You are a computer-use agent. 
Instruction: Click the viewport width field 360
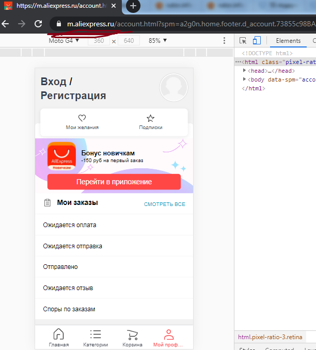click(99, 41)
